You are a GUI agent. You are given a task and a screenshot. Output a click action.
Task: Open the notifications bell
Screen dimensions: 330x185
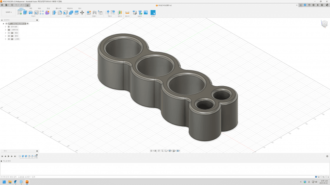pos(318,5)
